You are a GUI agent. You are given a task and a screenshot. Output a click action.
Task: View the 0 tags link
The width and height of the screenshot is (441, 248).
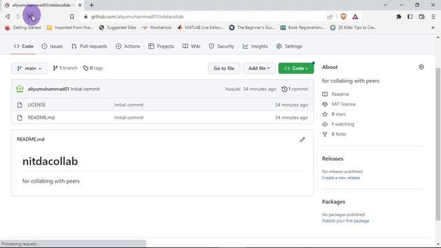click(x=93, y=68)
